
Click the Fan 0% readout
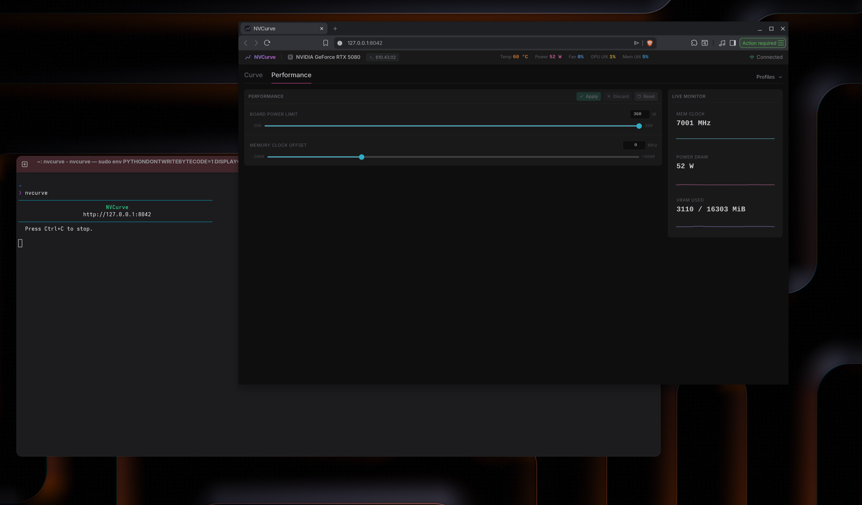(576, 57)
